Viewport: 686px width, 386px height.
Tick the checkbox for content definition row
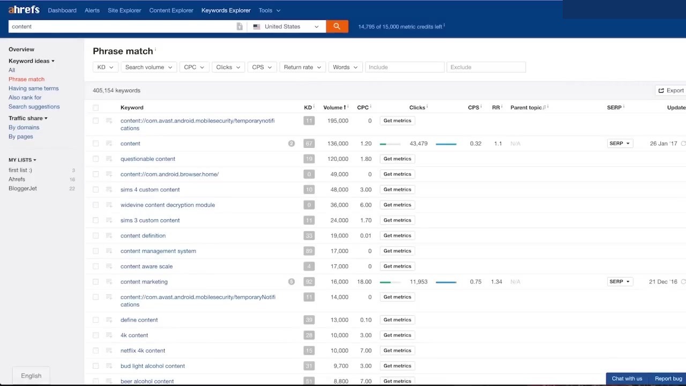95,235
